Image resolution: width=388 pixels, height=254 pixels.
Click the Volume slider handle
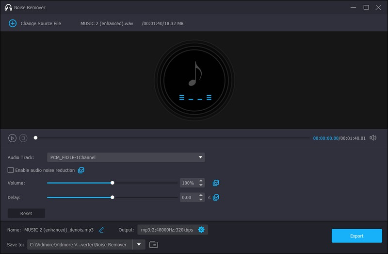pyautogui.click(x=113, y=183)
